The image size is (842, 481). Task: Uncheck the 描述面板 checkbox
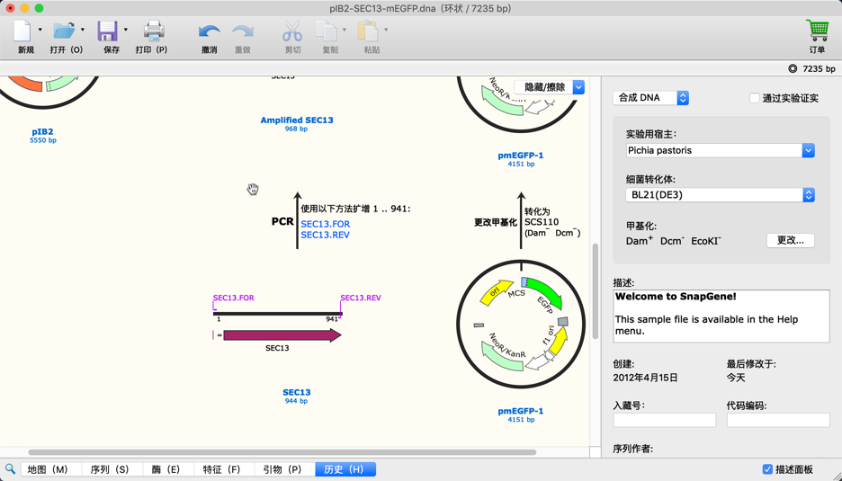coord(767,469)
